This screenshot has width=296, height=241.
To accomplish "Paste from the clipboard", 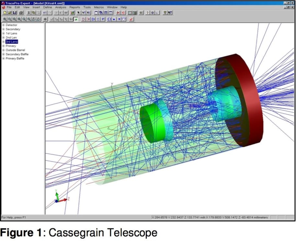I will (x=38, y=13).
